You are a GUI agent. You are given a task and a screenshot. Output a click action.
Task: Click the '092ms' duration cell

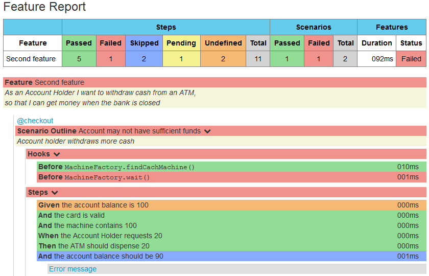[x=377, y=59]
